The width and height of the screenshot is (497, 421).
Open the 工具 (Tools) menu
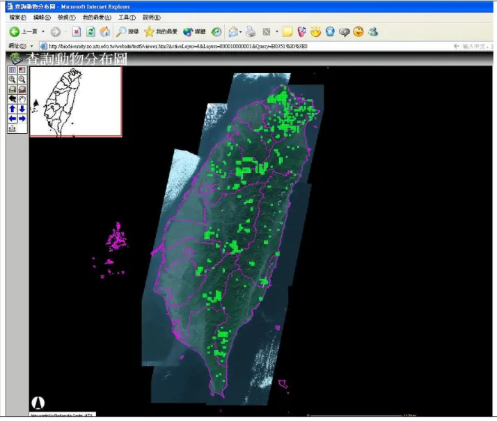click(x=127, y=17)
